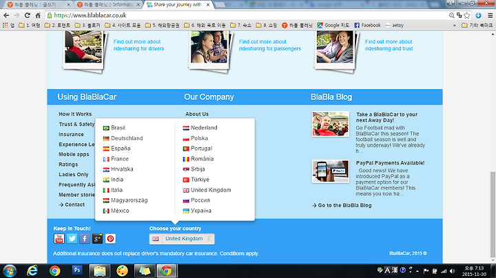Select Brasil flag country
The width and height of the screenshot is (496, 278).
pos(114,127)
